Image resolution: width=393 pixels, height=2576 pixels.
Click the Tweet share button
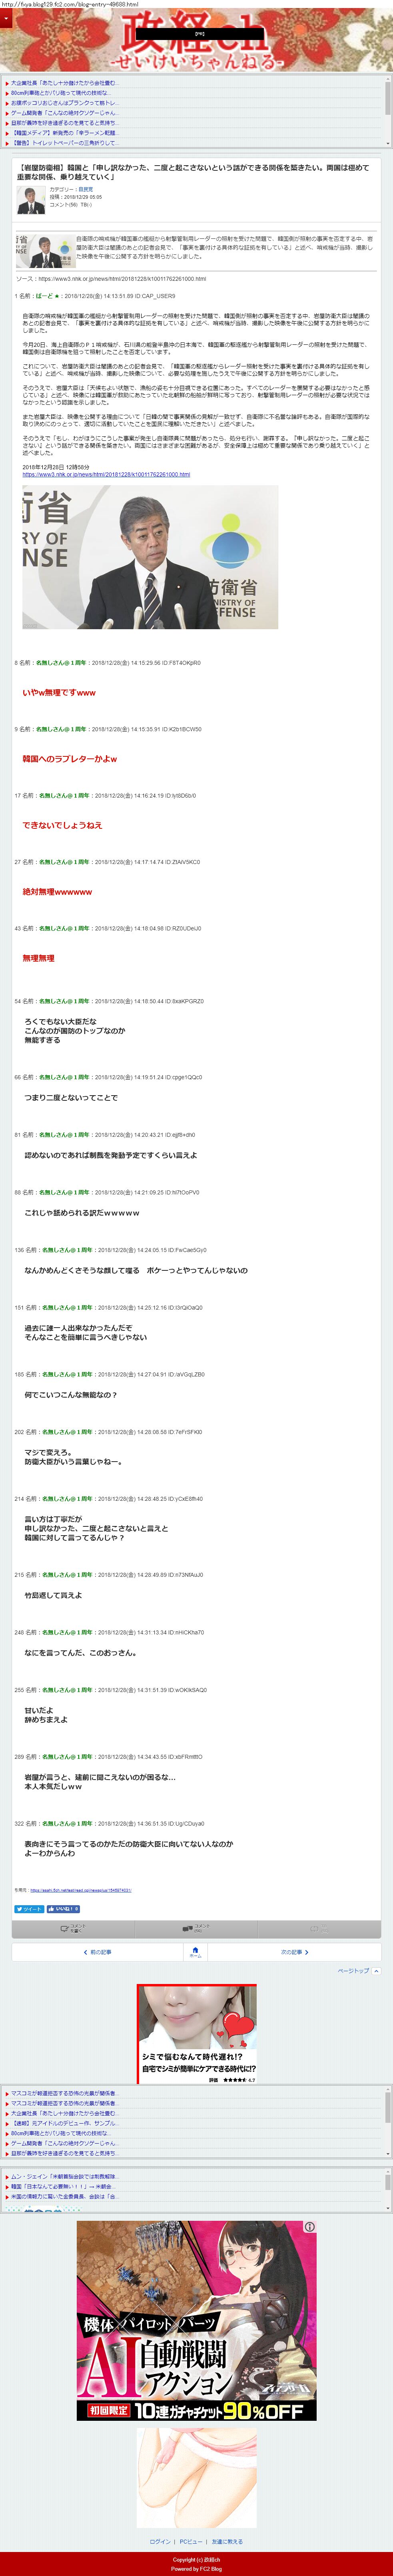29,1909
